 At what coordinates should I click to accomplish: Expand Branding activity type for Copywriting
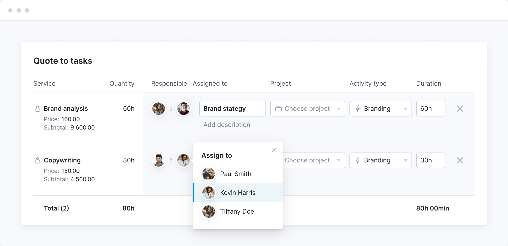(x=380, y=160)
